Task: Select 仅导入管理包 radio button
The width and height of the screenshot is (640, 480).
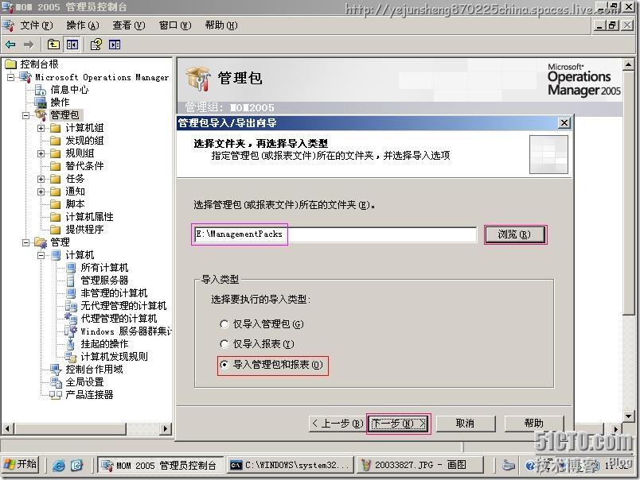Action: click(x=224, y=324)
